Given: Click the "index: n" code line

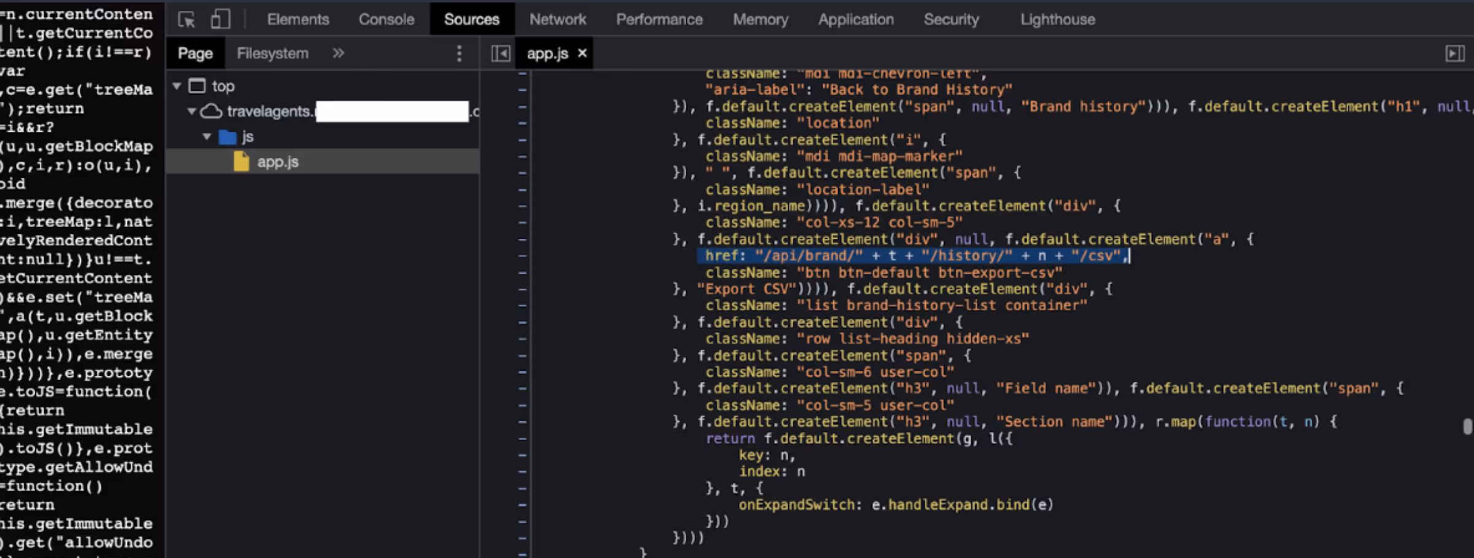Looking at the screenshot, I should [772, 471].
